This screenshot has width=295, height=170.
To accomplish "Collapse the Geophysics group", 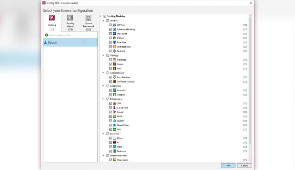I will coord(103,86).
